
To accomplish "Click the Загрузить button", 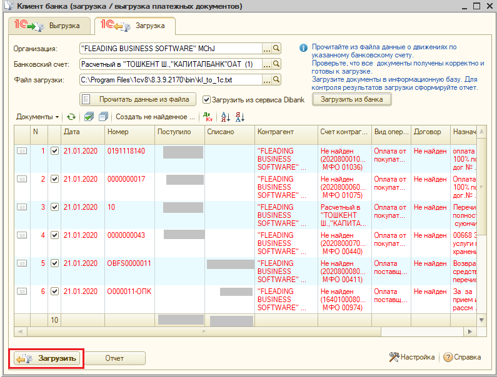I will 47,358.
